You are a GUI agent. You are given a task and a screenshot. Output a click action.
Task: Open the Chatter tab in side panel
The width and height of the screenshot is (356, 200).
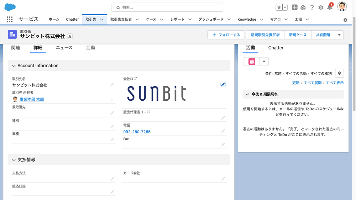[276, 48]
